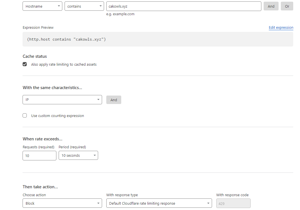This screenshot has width=300, height=210.
Task: Open the Edit expression link
Action: pyautogui.click(x=281, y=28)
